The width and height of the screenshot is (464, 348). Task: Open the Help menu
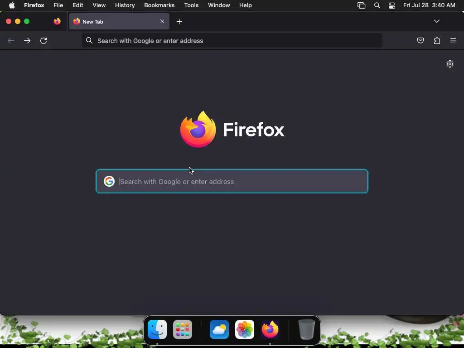246,5
